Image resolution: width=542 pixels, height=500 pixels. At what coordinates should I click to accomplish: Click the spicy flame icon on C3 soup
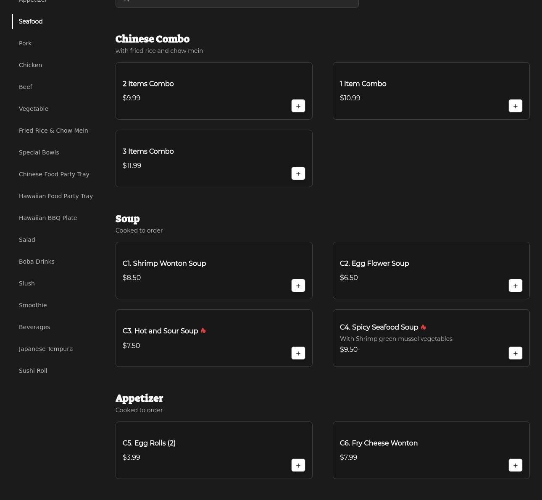pyautogui.click(x=203, y=331)
